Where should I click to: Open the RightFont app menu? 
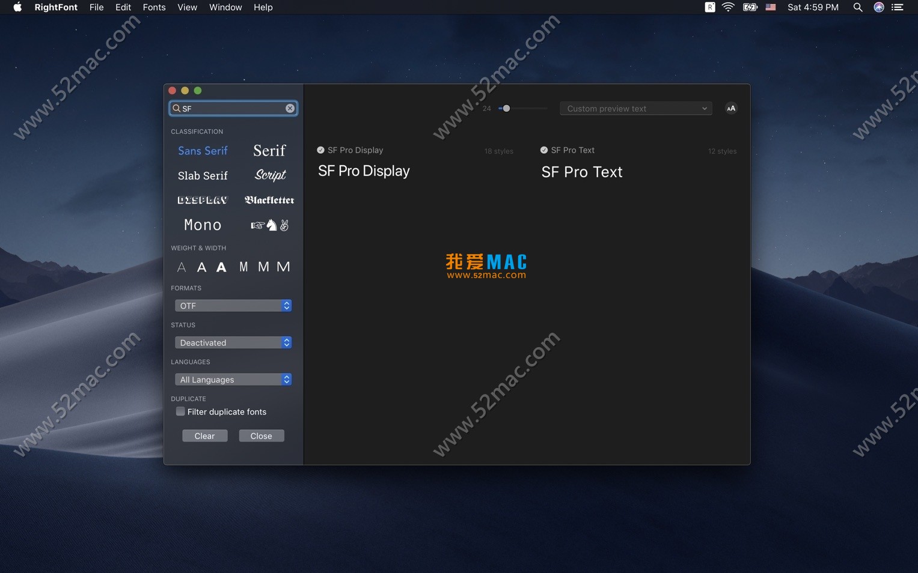(x=56, y=7)
